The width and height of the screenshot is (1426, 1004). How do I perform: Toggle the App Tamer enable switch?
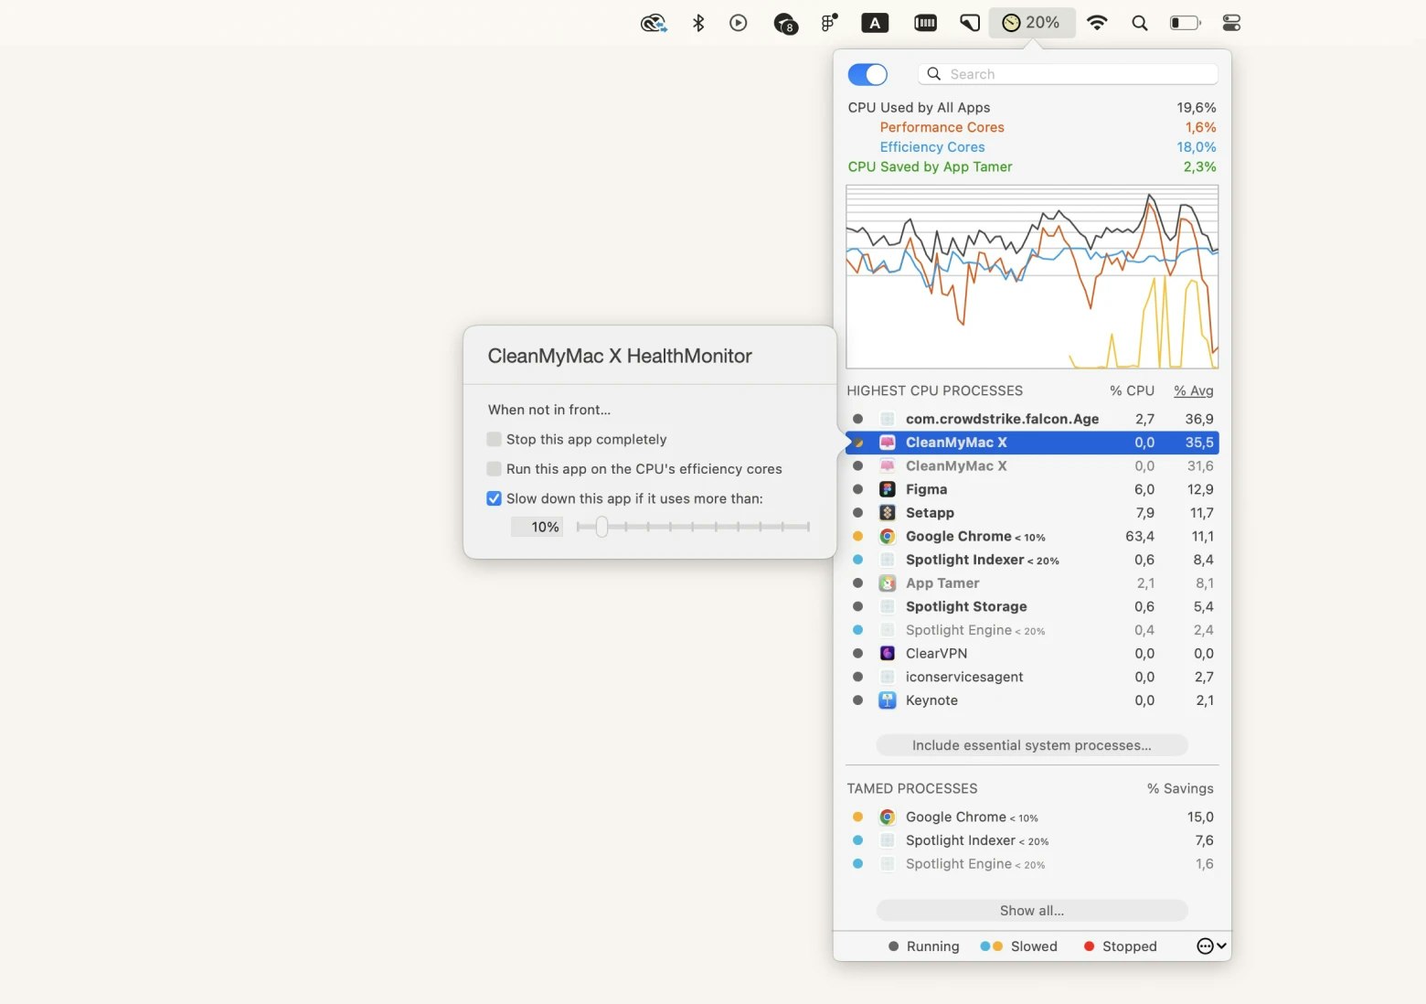click(867, 74)
